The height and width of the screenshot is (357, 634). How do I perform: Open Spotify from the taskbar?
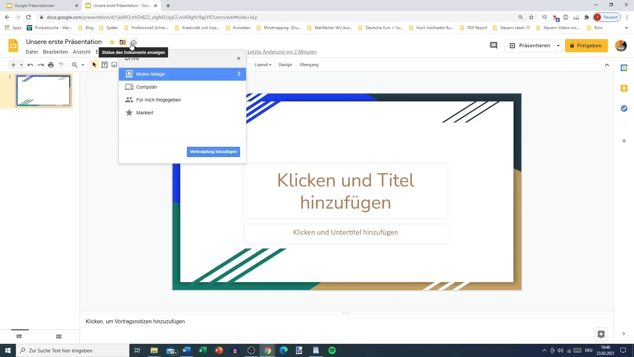coord(332,350)
